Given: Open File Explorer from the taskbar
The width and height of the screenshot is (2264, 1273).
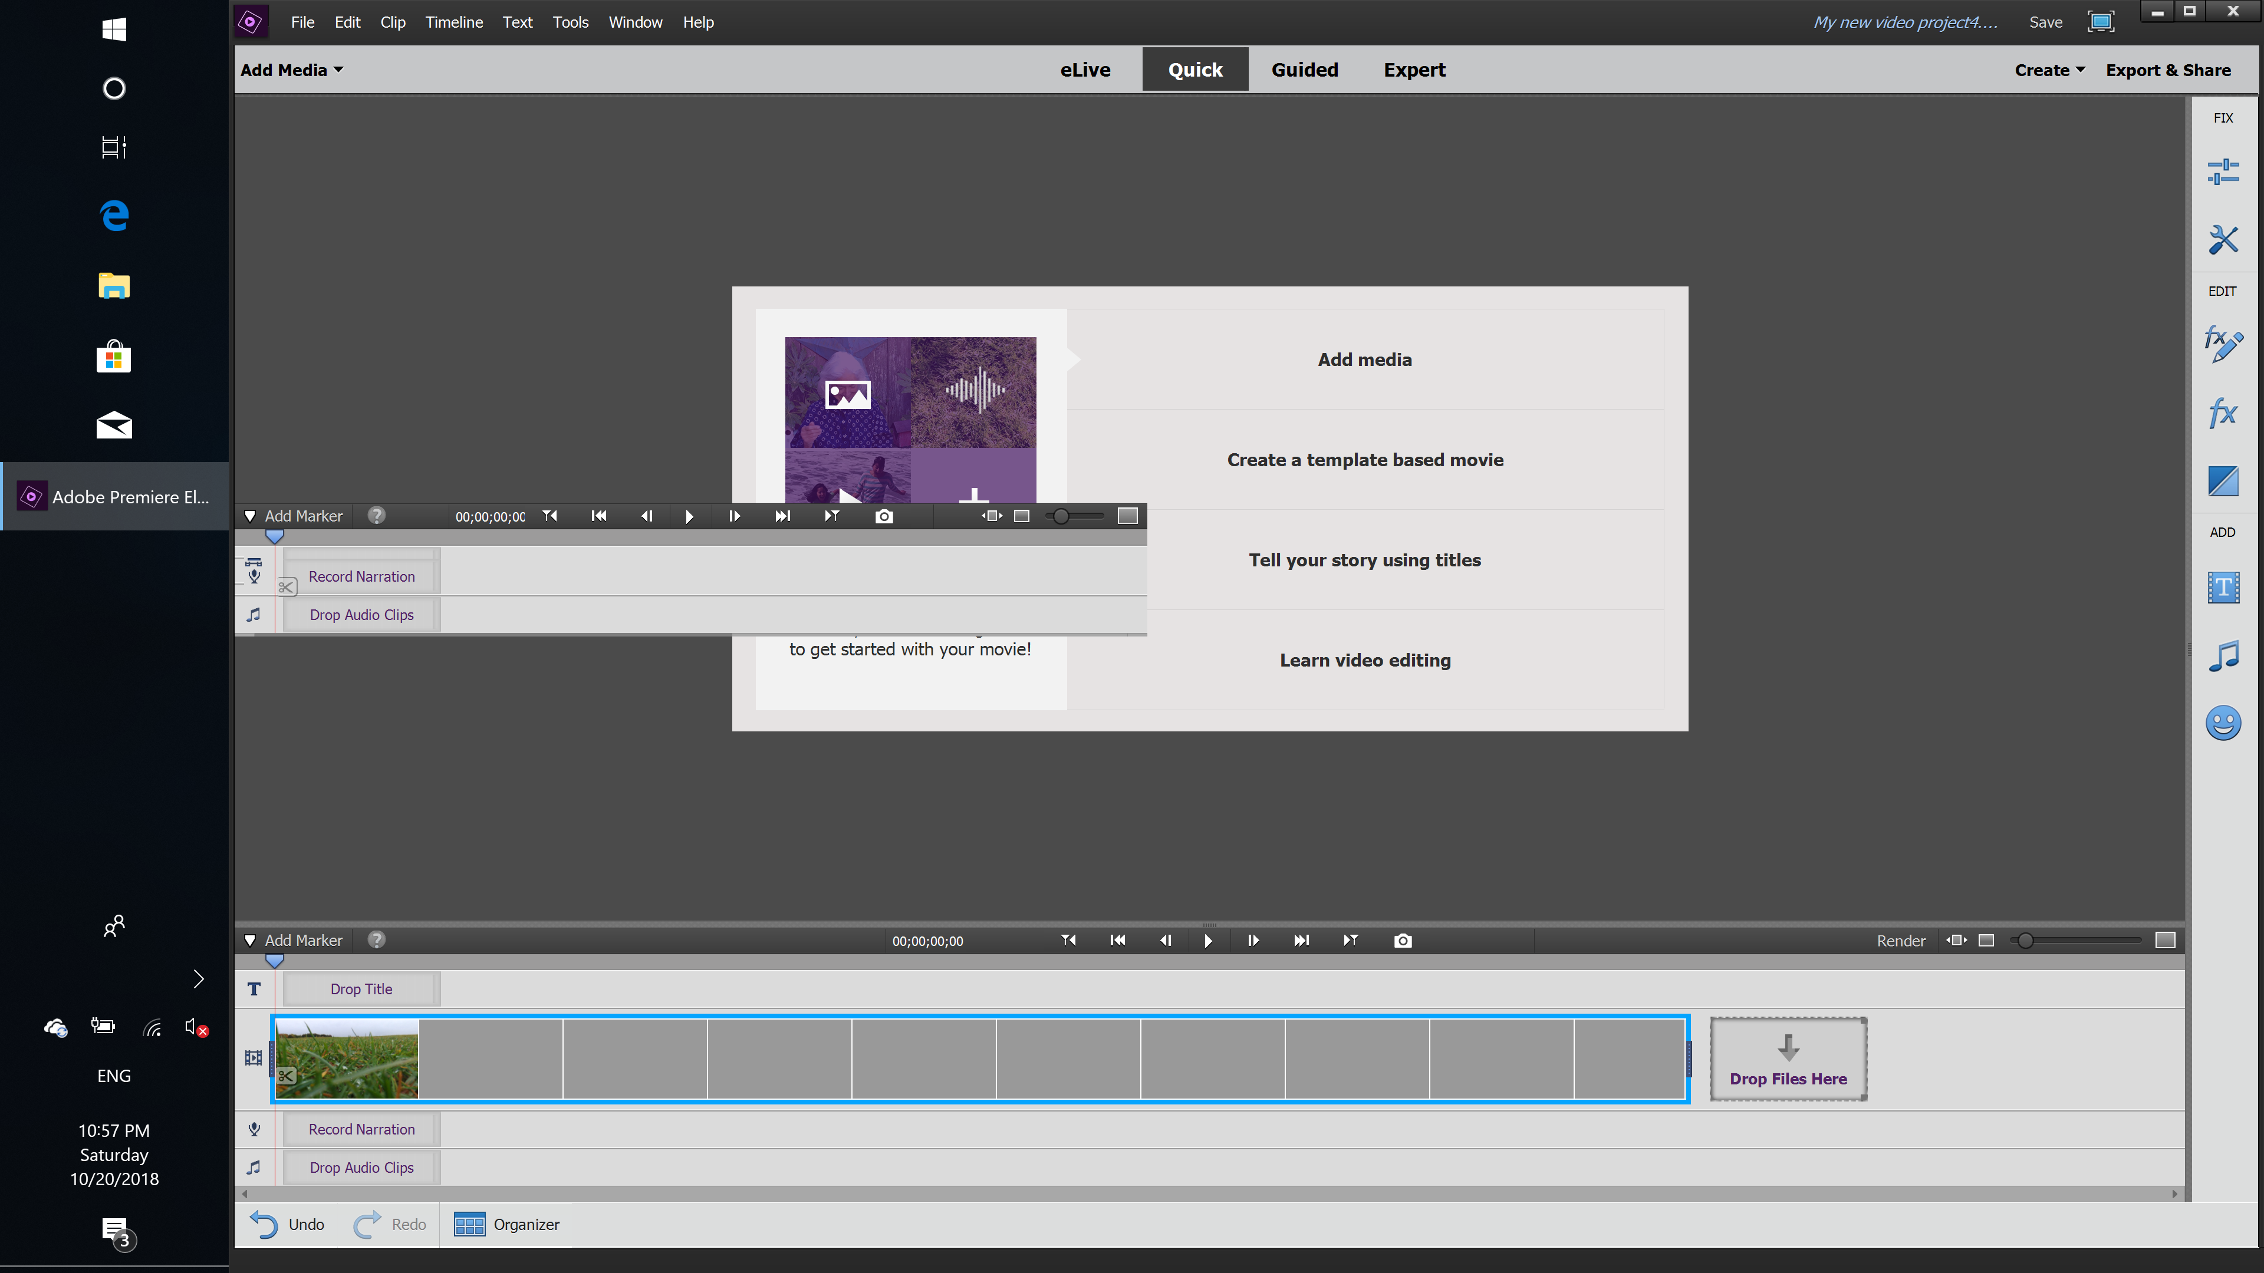Looking at the screenshot, I should (114, 285).
